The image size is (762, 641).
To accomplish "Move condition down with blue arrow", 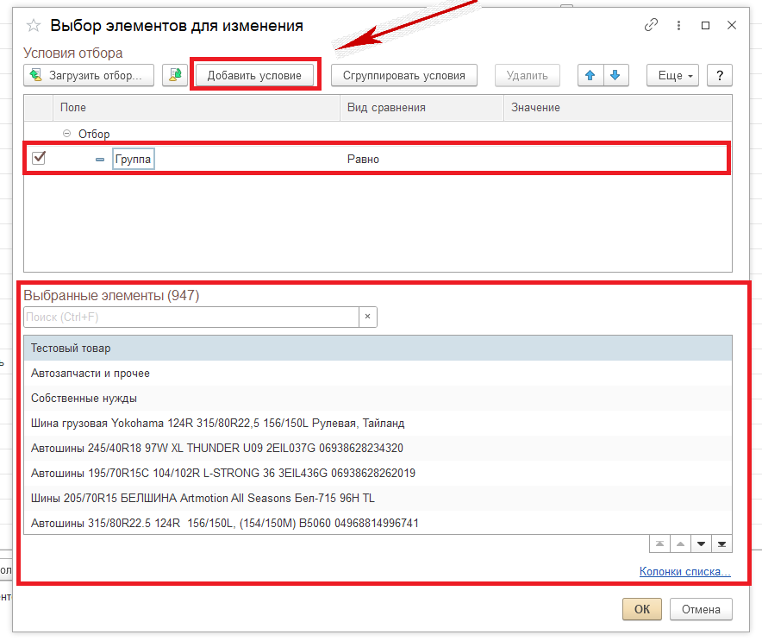I will pyautogui.click(x=615, y=75).
